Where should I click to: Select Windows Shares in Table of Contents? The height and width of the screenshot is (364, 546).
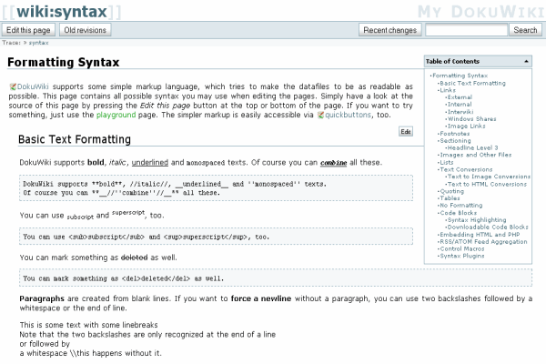[x=473, y=119]
